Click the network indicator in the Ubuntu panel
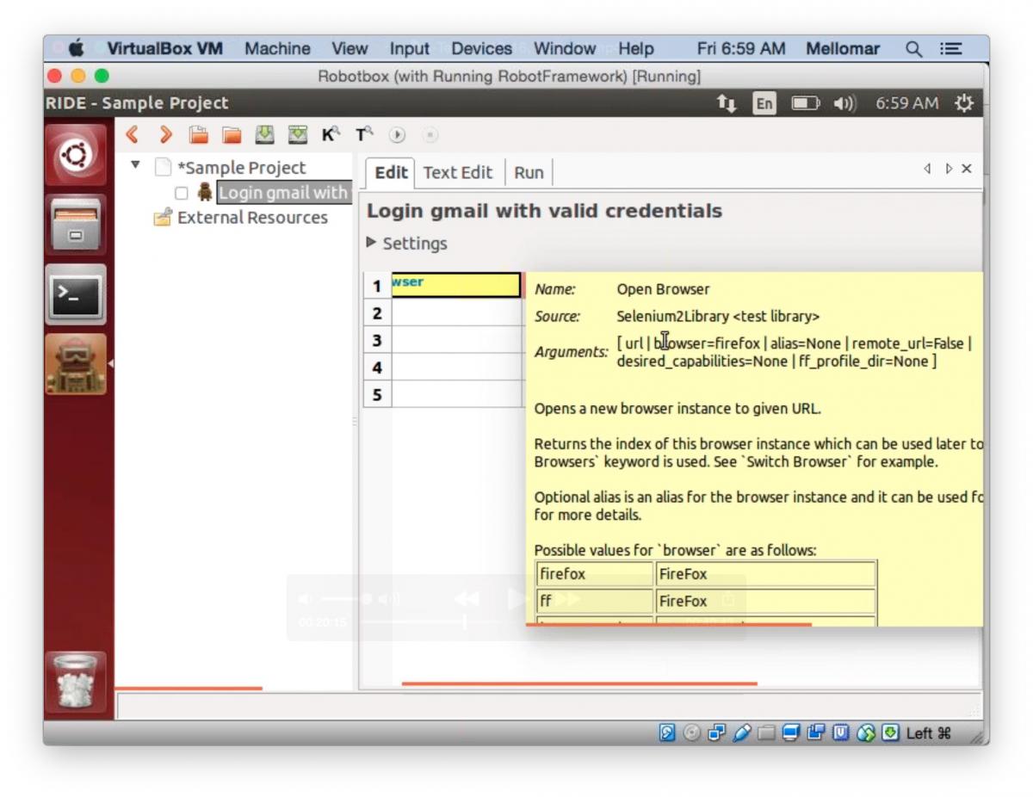 [727, 103]
